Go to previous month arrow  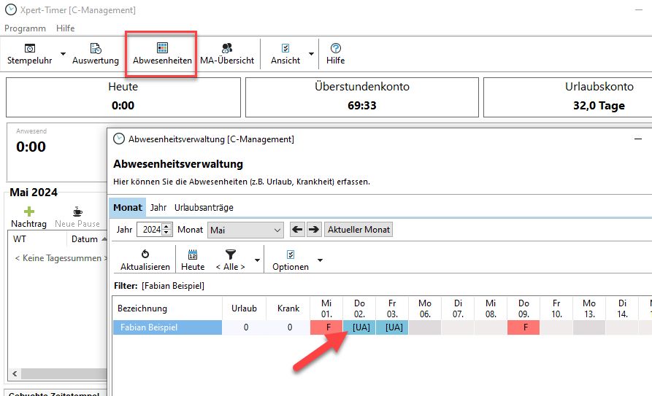click(297, 229)
